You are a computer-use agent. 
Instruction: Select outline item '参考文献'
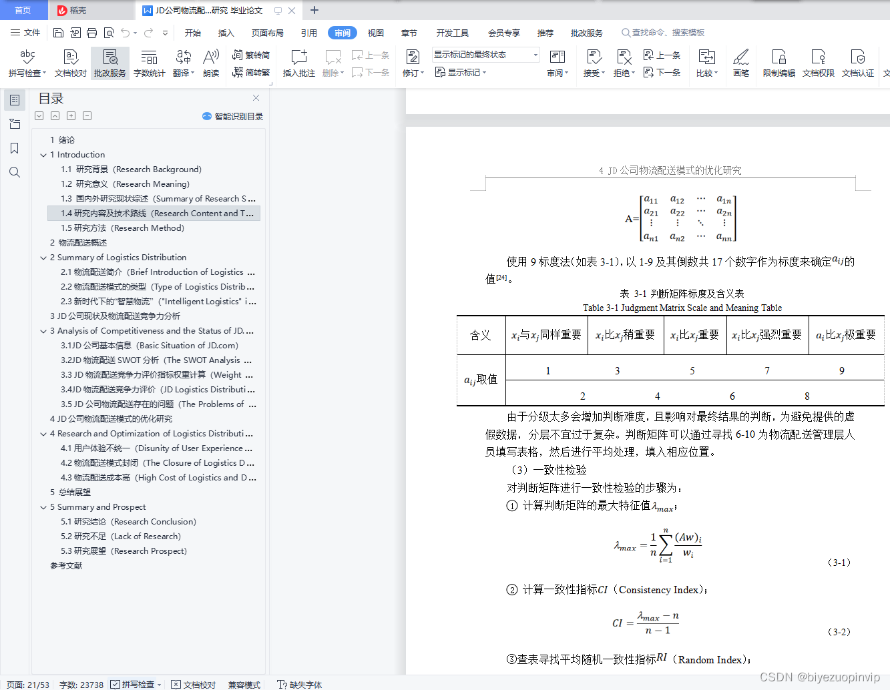[x=66, y=566]
